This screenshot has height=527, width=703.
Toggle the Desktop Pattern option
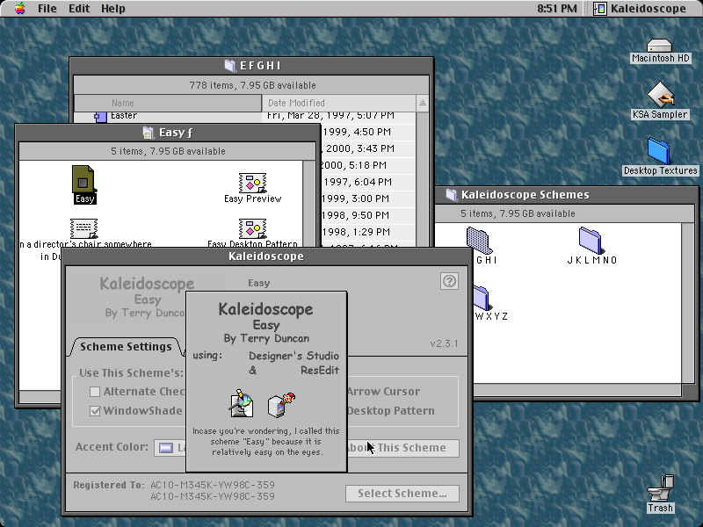click(391, 411)
